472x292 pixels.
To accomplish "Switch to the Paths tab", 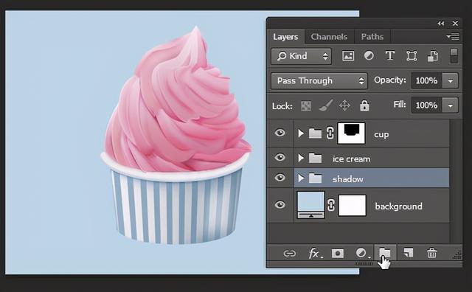I will coord(372,37).
